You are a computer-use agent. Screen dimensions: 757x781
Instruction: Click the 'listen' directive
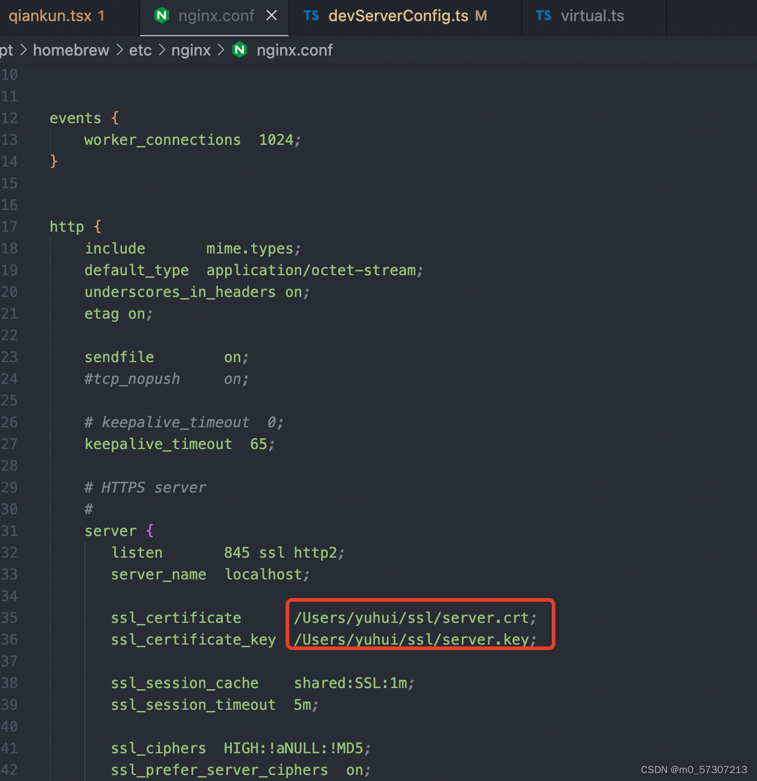pyautogui.click(x=136, y=553)
